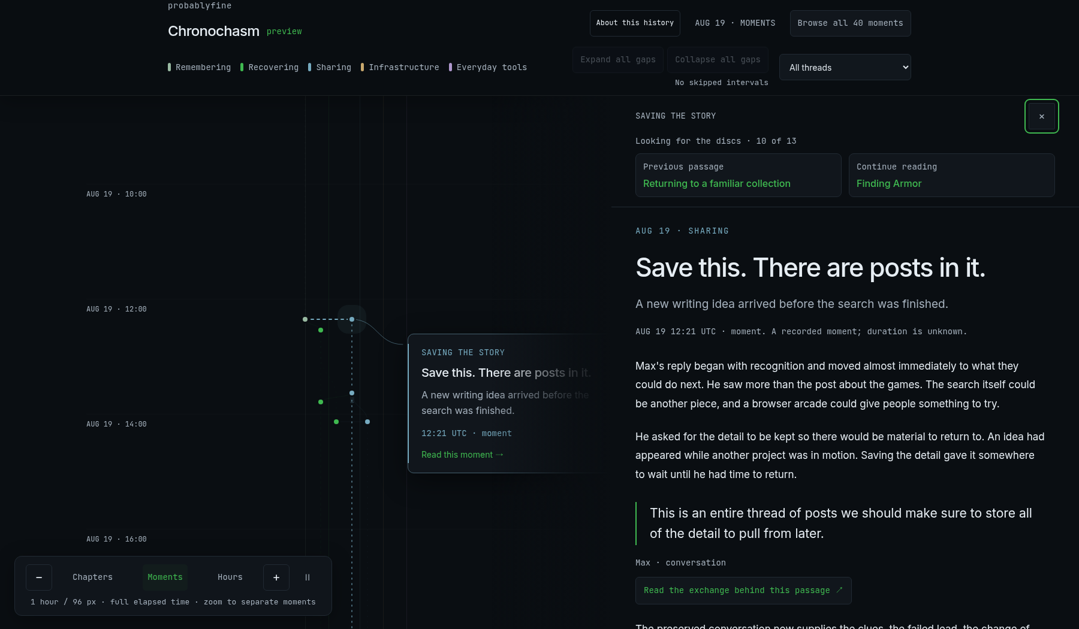
Task: Switch zoom level to Hours
Action: point(230,577)
